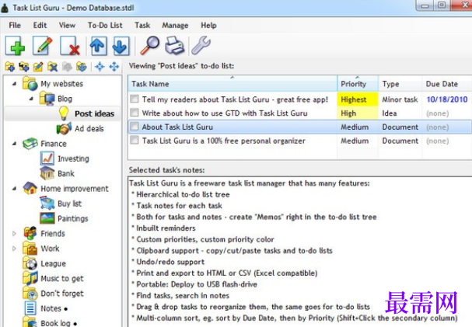This screenshot has width=472, height=327.
Task: Select the My websites globe folder icon
Action: click(x=30, y=84)
